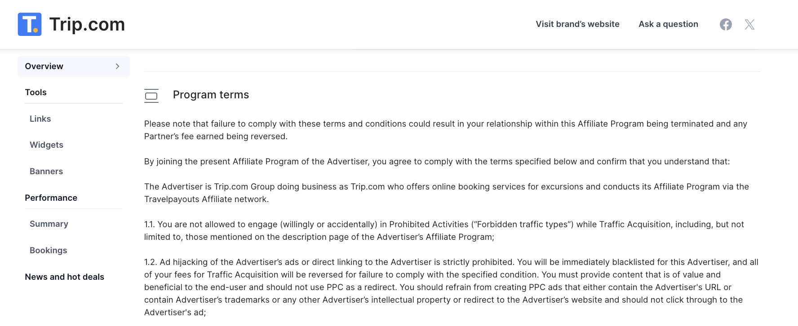Screen dimensions: 798x326
Task: Click the Tools section heading
Action: click(36, 93)
